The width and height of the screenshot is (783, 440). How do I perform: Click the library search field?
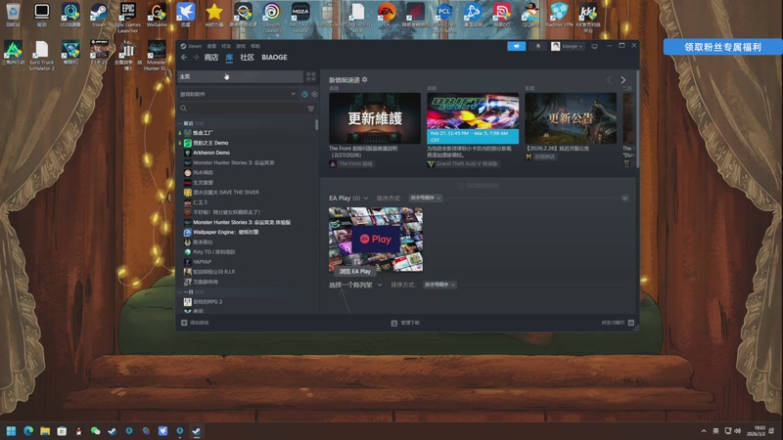(242, 109)
